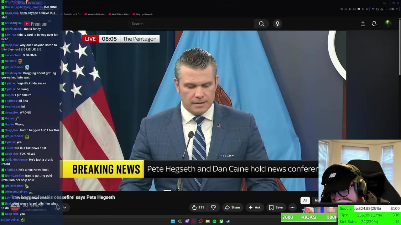Viewport: 401px width, 225px height.
Task: Click into the YouTube Search field
Action: [191, 24]
